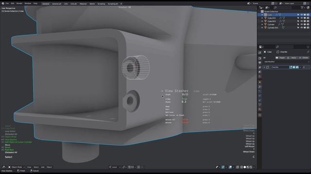This screenshot has height=174, width=311.
Task: Expand the Cube.002 outliner row
Action: tap(262, 18)
